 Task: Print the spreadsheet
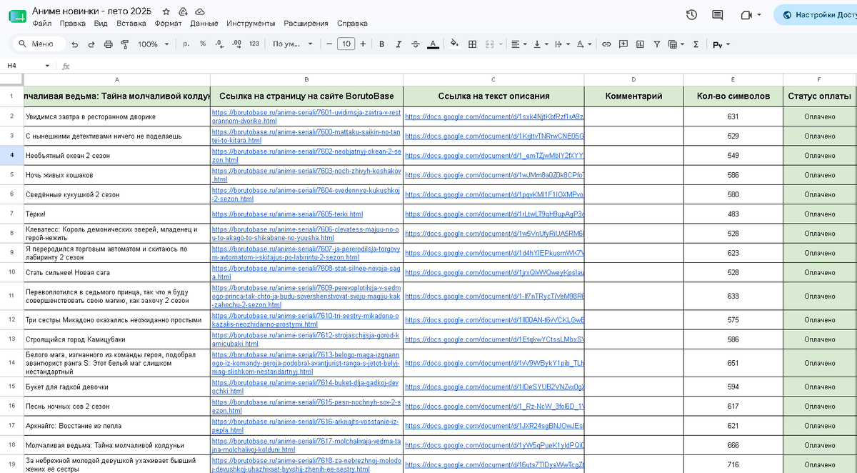tap(109, 44)
